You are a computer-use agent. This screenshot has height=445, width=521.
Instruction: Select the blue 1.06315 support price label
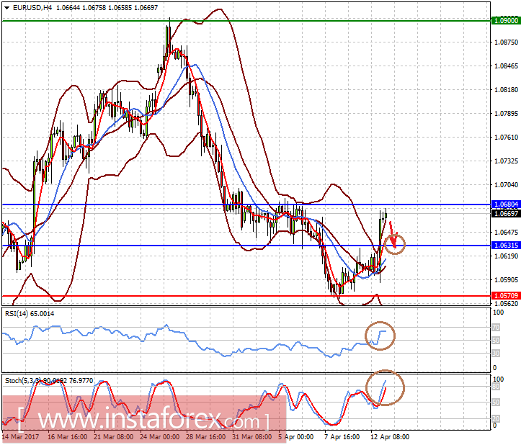click(x=506, y=246)
